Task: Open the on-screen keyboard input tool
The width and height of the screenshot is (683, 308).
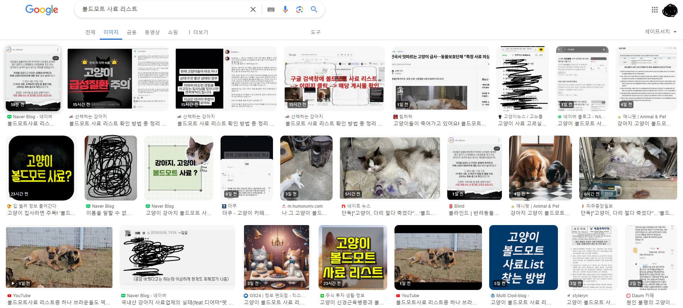Action: [271, 9]
